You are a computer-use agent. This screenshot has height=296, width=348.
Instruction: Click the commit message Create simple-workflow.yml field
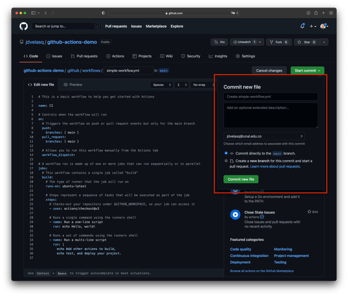(x=271, y=97)
